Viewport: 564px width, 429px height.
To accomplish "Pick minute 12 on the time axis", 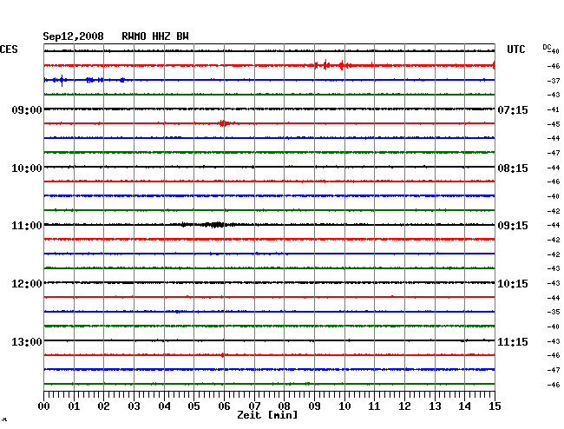I will (404, 406).
